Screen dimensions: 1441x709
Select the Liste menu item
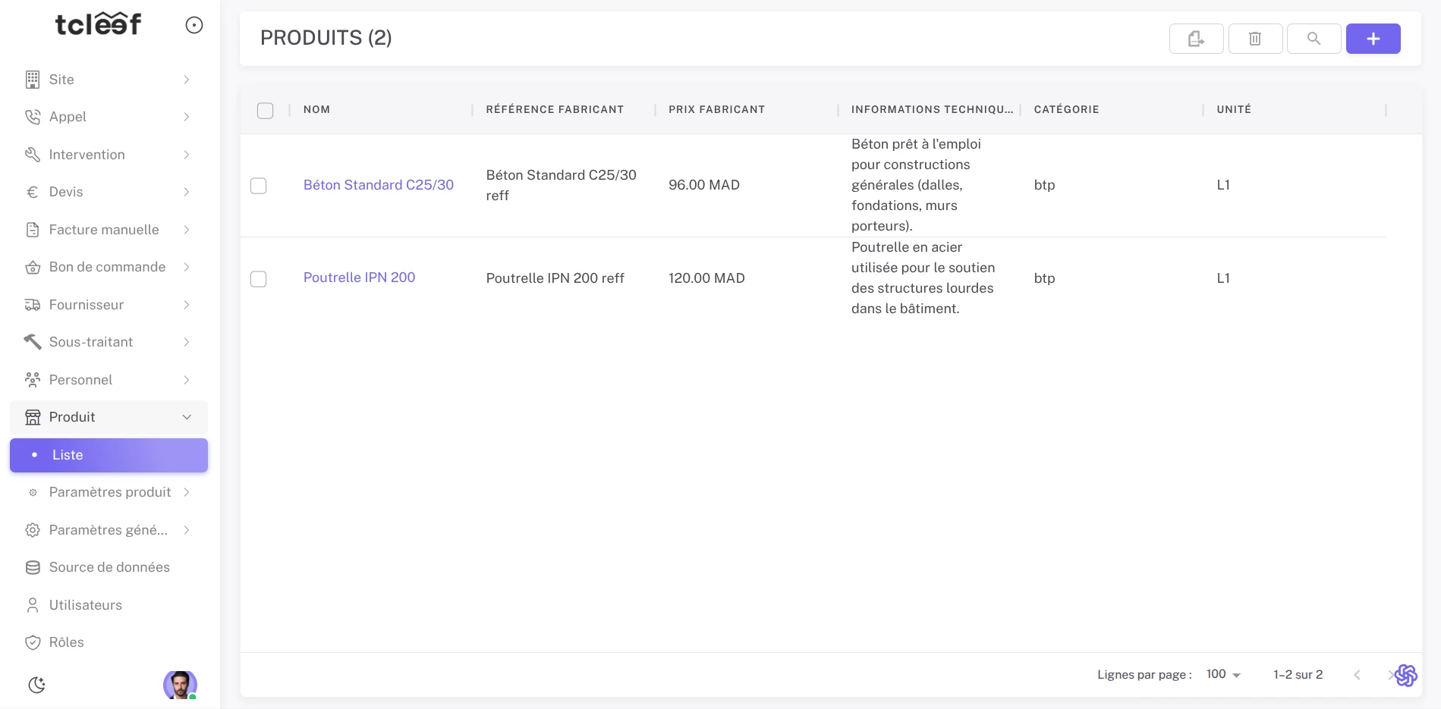coord(109,455)
